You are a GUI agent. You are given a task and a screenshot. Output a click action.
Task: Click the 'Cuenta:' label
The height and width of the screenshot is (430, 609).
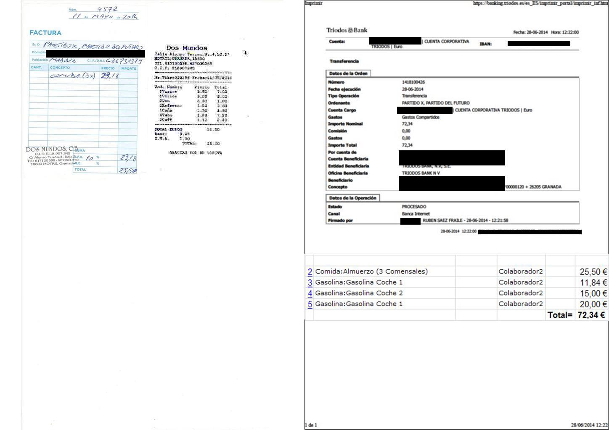coord(337,42)
